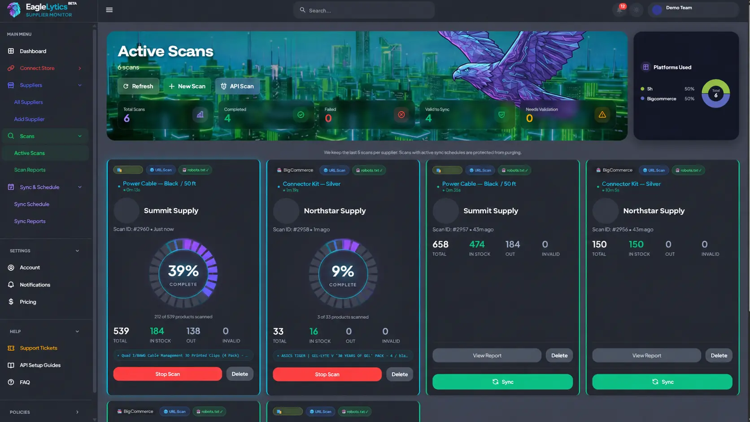Open All Suppliers page

[x=28, y=102]
